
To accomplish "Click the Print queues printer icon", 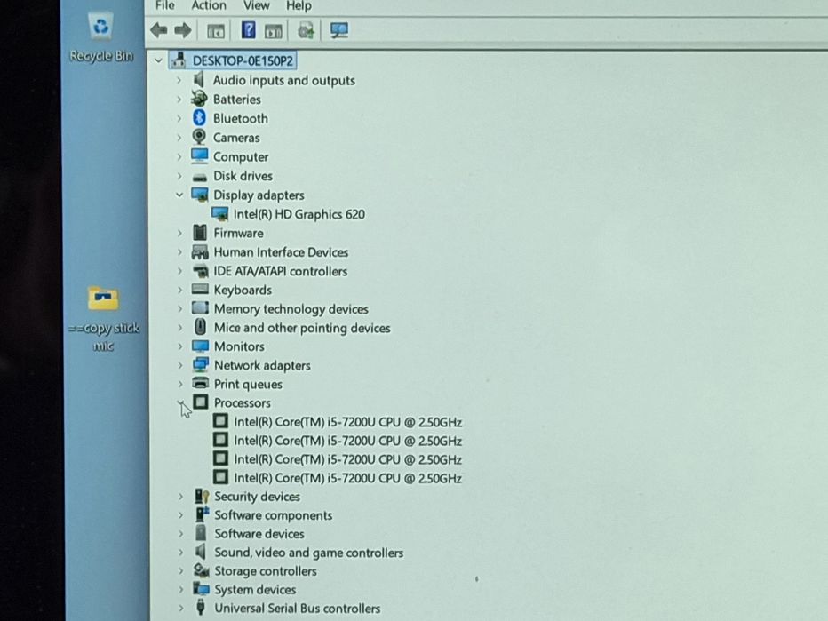I will (201, 384).
